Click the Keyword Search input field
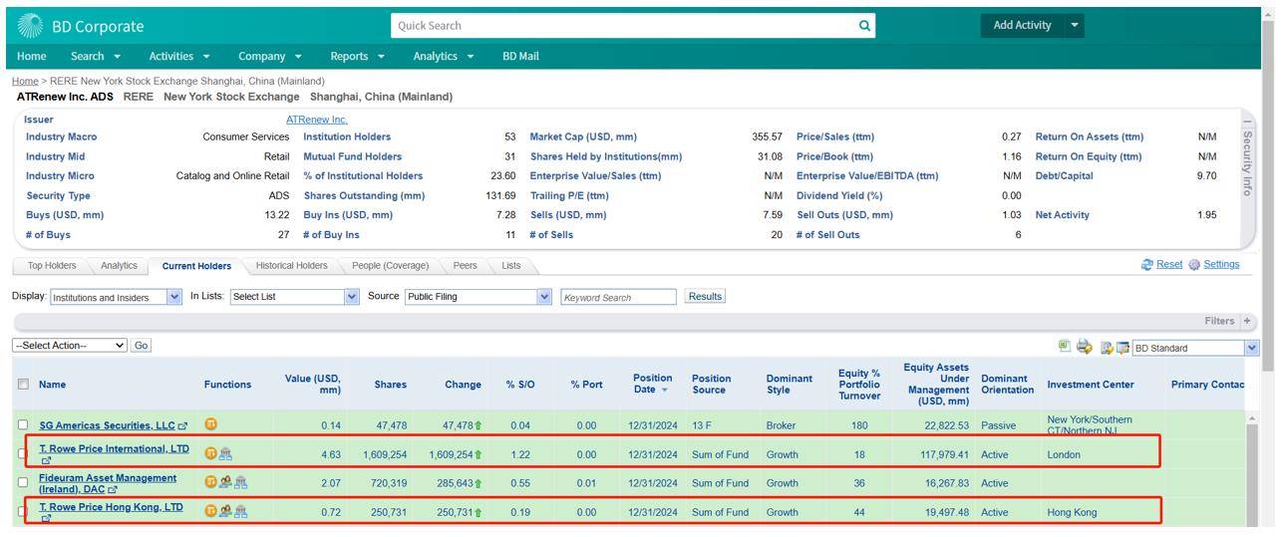 coord(618,297)
